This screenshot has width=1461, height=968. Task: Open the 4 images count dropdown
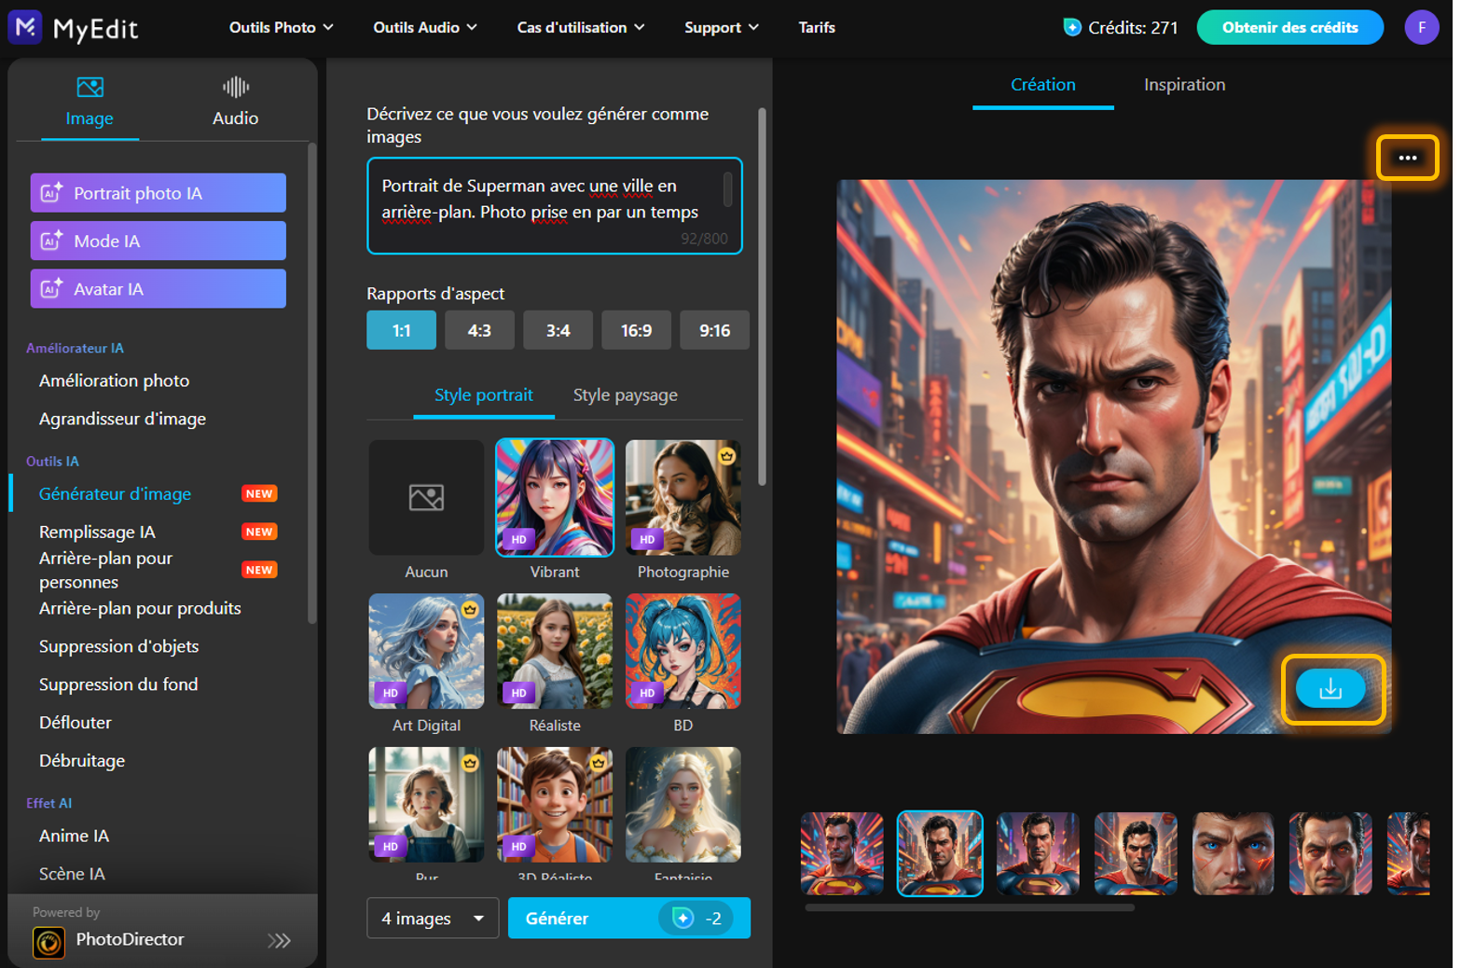(x=433, y=919)
